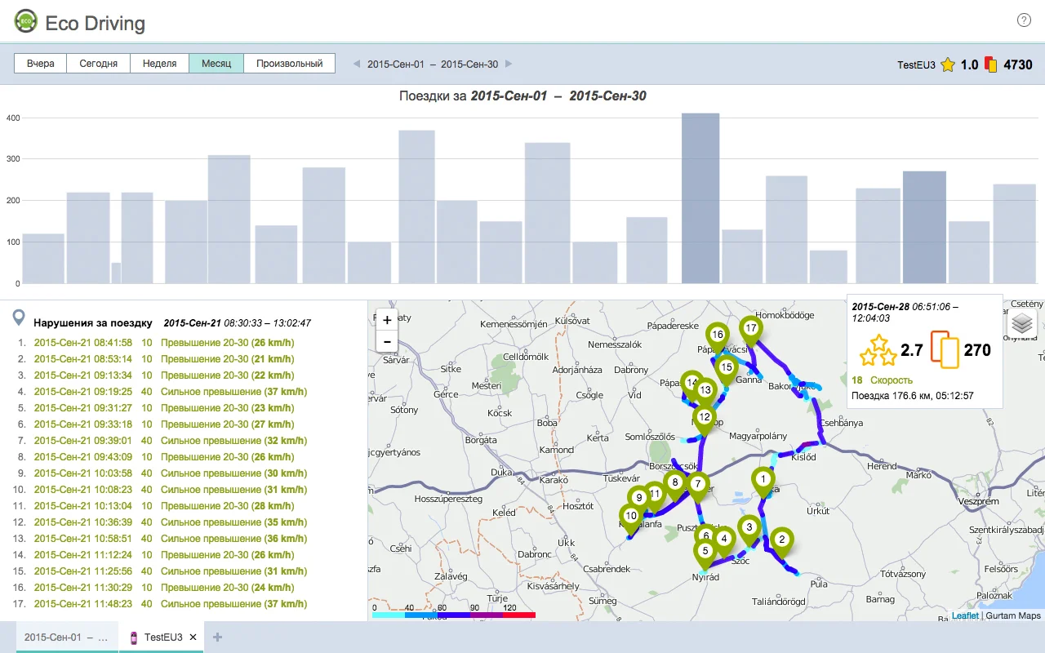Viewport: 1045px width, 653px height.
Task: Close the TestEU3 tab
Action: click(193, 637)
